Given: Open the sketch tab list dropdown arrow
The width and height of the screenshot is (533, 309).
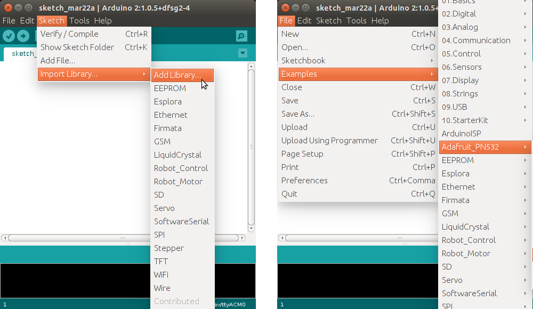Looking at the screenshot, I should click(x=243, y=53).
